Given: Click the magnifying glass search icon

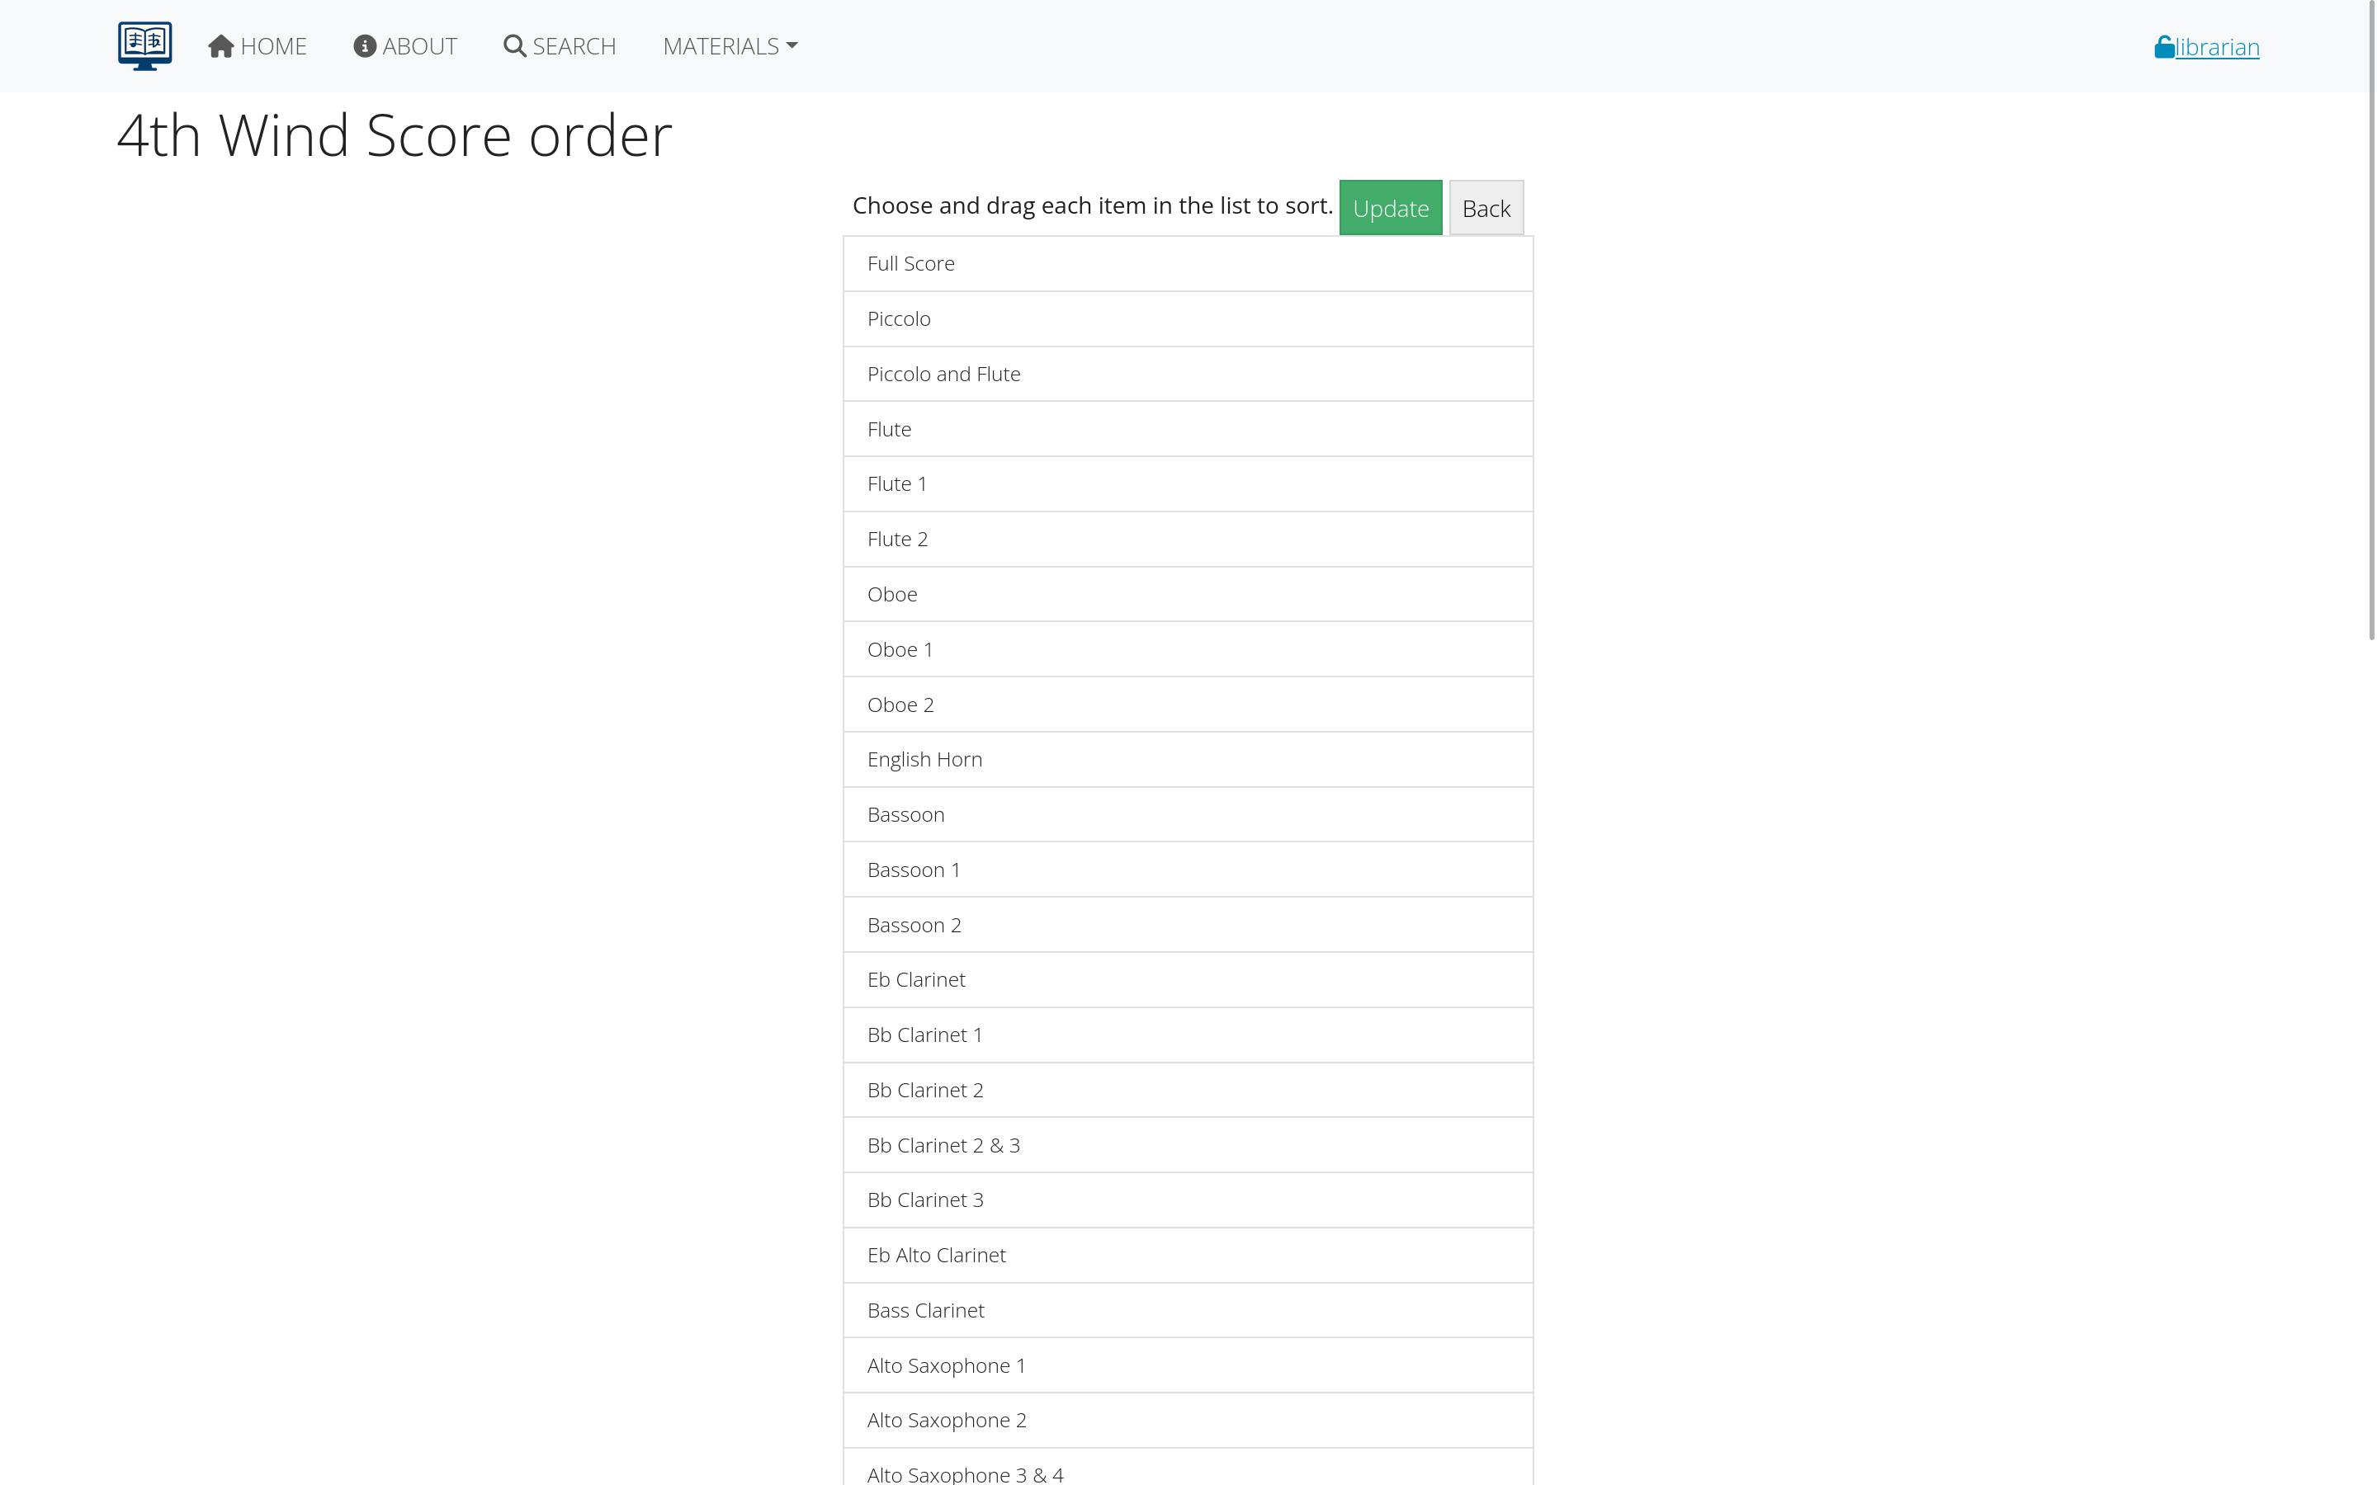Looking at the screenshot, I should 513,45.
